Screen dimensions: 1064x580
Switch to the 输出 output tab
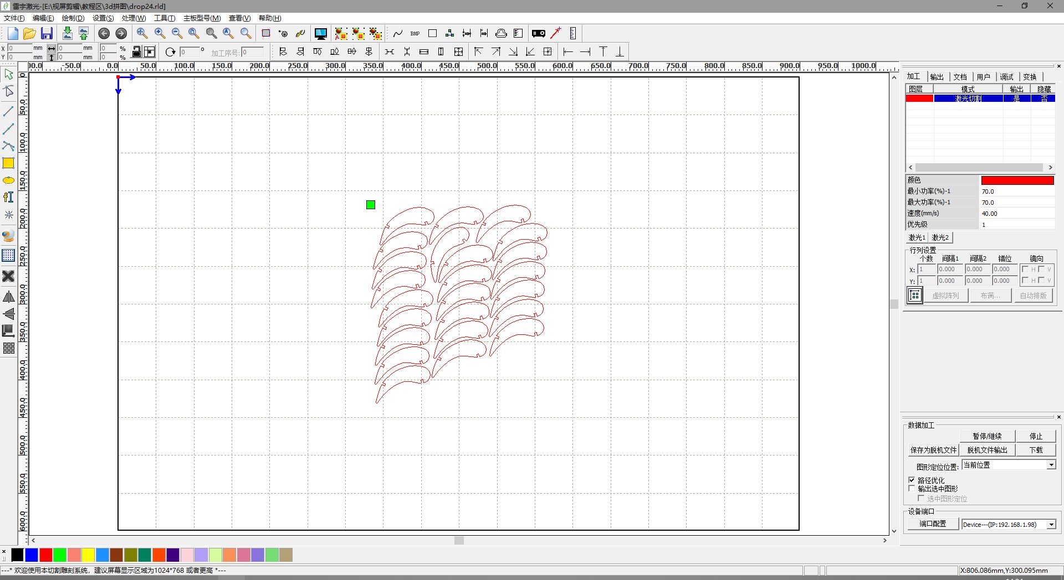pos(937,76)
